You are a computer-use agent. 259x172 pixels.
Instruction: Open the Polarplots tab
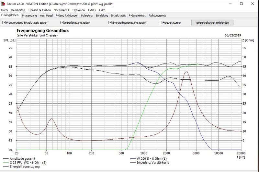(x=87, y=16)
